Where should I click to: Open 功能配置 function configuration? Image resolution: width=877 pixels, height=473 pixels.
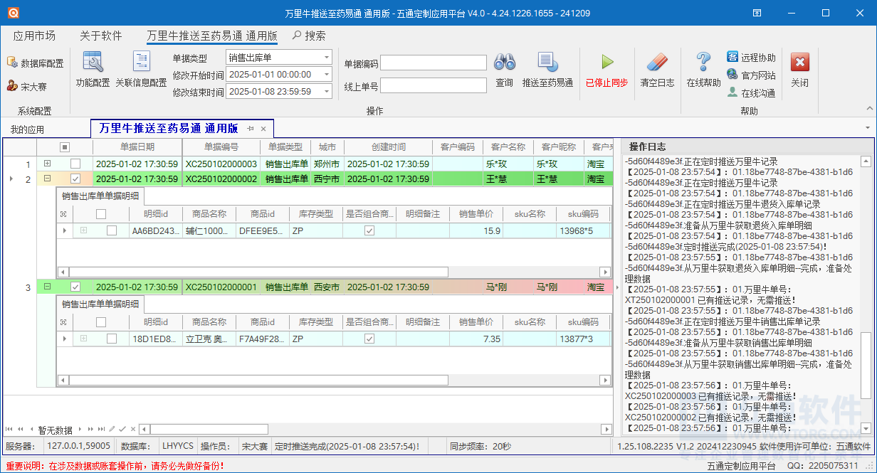pos(93,70)
